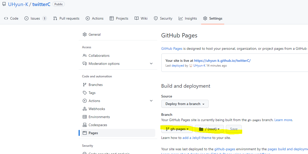Click the Pages browser icon
The image size is (308, 154).
[85, 133]
